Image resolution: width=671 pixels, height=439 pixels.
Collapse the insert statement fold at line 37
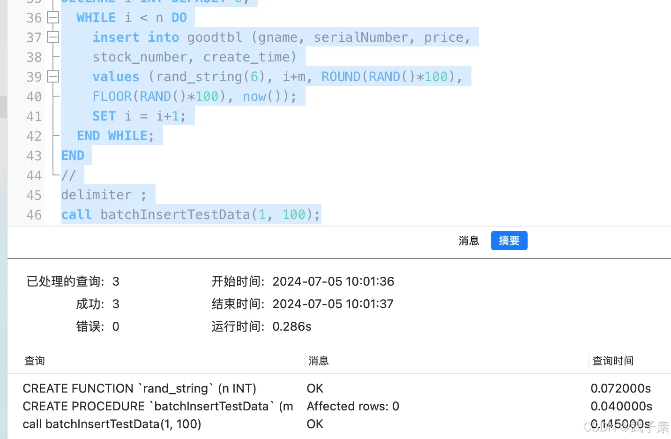coord(52,37)
